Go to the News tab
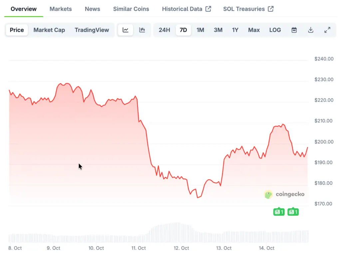 click(x=92, y=9)
